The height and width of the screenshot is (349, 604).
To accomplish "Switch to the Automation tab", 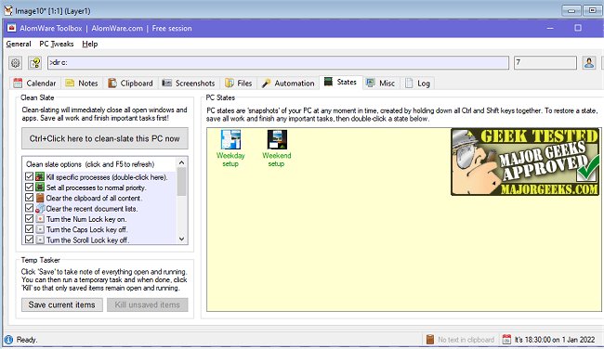I will pyautogui.click(x=288, y=84).
